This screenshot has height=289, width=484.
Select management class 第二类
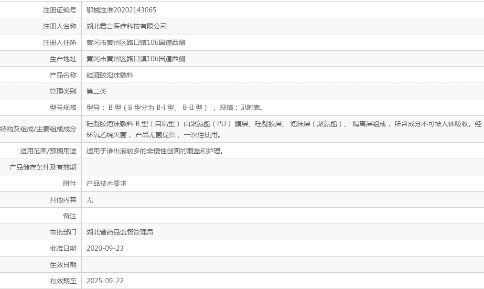(x=97, y=91)
